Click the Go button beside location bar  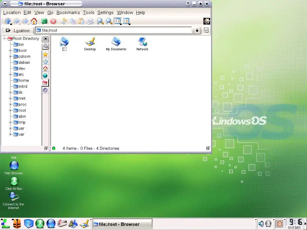[206, 30]
